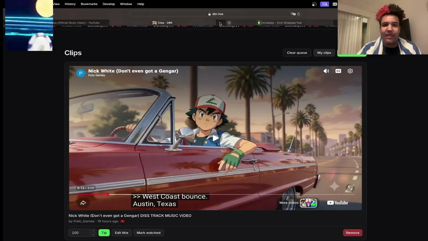Screen dimensions: 428x241
Task: Open the Develop menu
Action: (109, 4)
